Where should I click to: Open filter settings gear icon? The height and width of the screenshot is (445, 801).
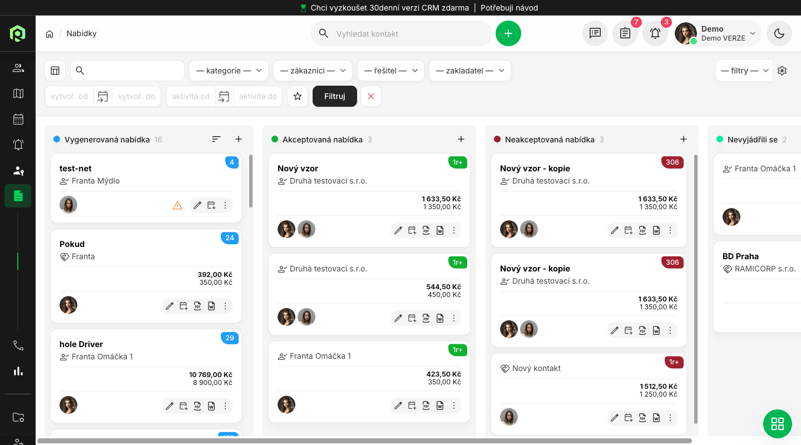782,71
